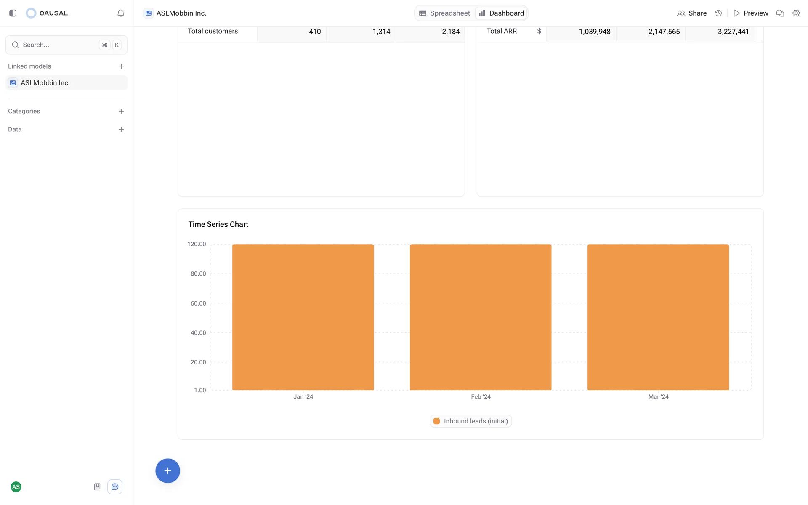The height and width of the screenshot is (505, 808).
Task: Collapse the sidebar panel icon
Action: [13, 13]
